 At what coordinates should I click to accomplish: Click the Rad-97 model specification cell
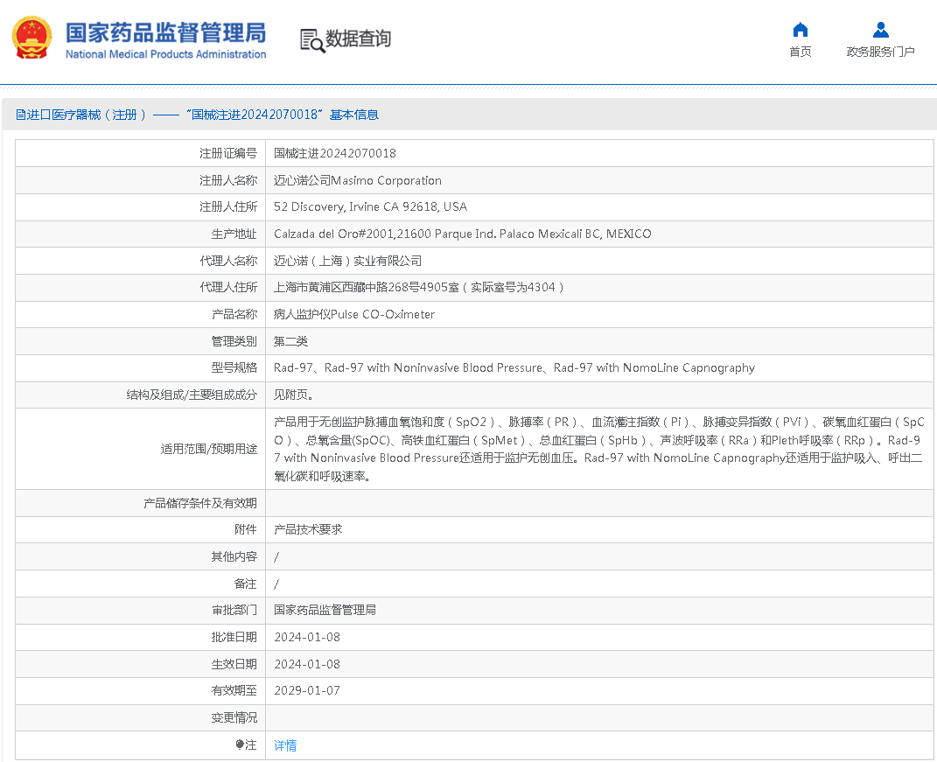pos(514,367)
